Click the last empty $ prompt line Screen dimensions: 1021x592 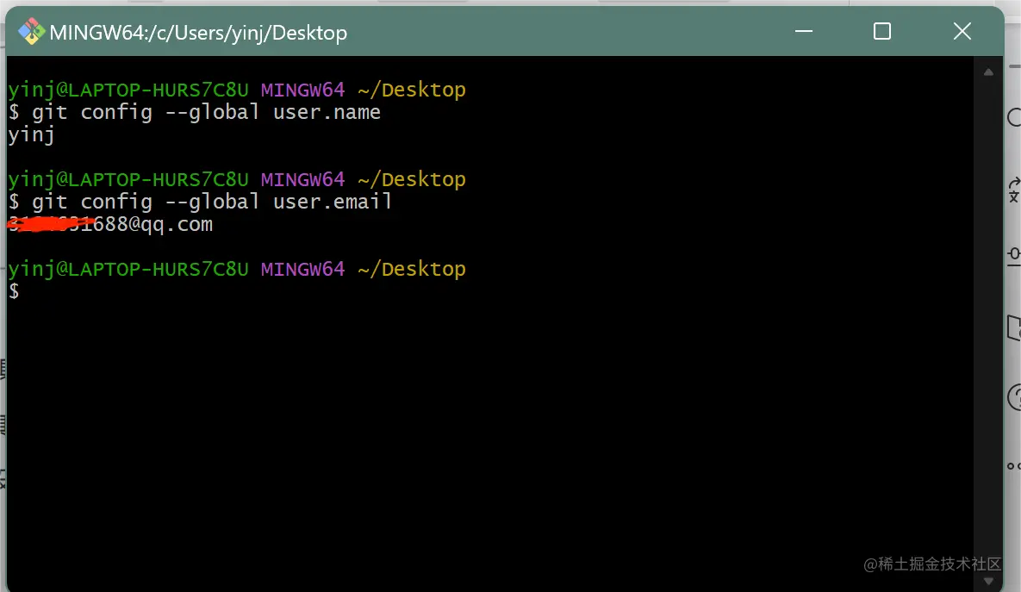(14, 291)
